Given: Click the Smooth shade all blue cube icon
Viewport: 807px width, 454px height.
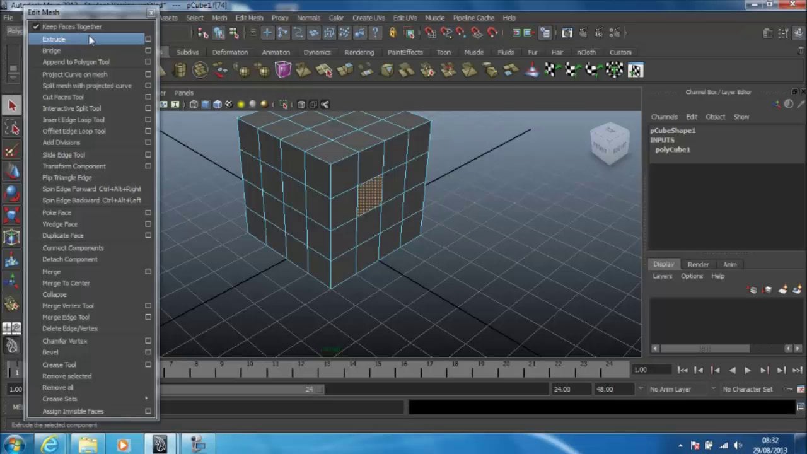Looking at the screenshot, I should [206, 105].
